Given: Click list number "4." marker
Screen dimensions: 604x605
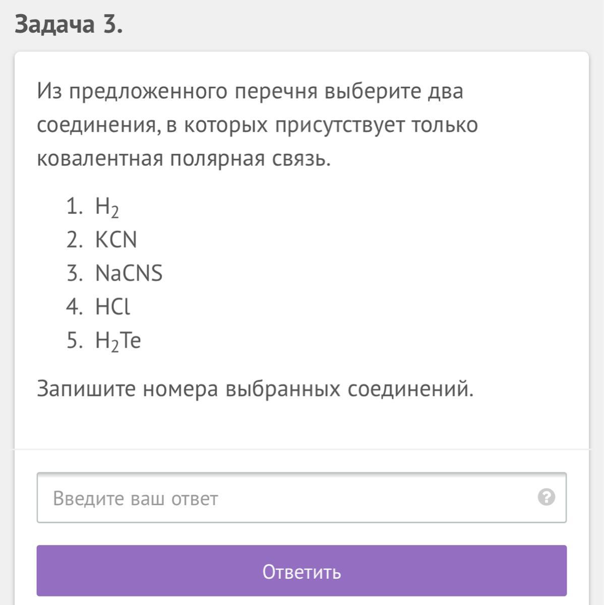Looking at the screenshot, I should 74,307.
